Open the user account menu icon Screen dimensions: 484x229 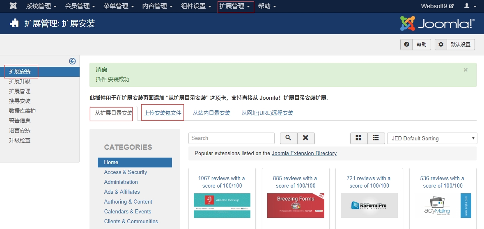470,6
